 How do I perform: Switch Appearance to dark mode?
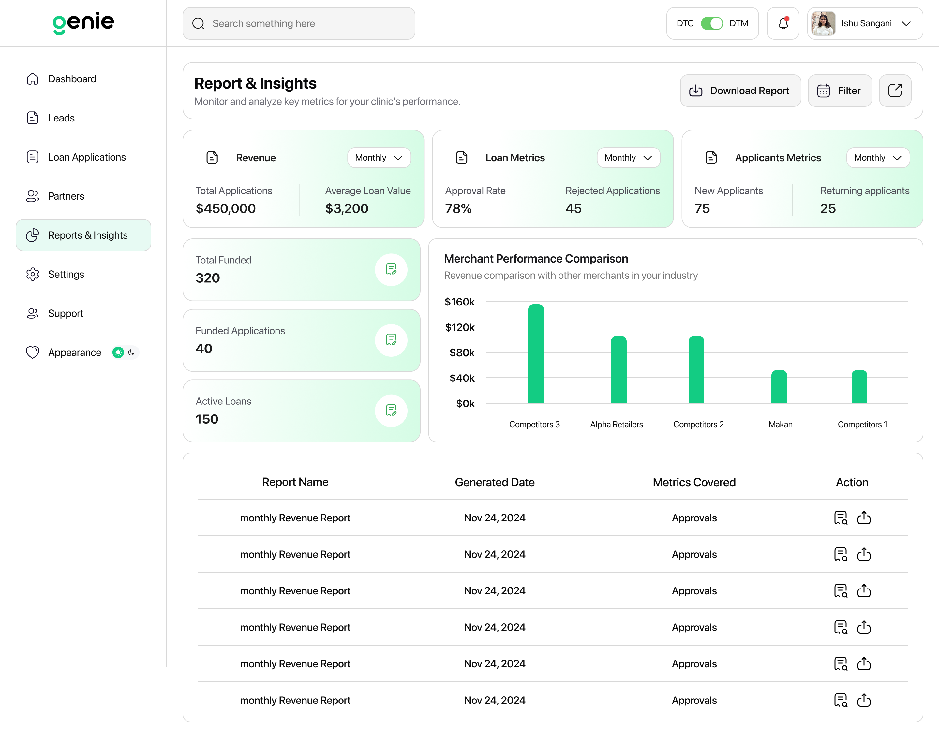(131, 353)
